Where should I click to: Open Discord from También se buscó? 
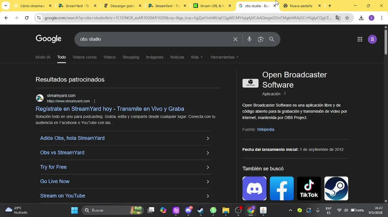(254, 188)
